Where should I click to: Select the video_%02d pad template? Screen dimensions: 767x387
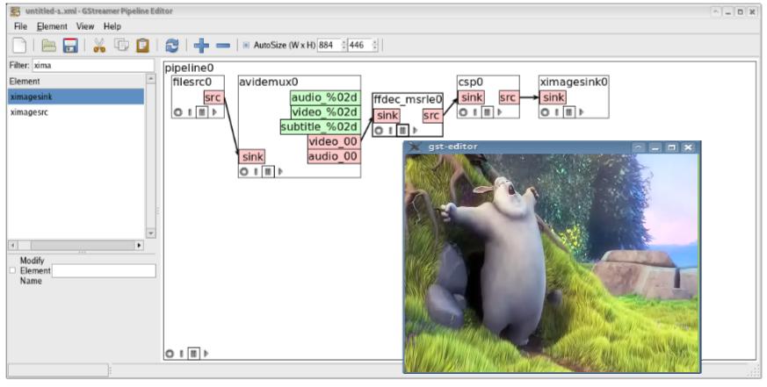coord(325,112)
